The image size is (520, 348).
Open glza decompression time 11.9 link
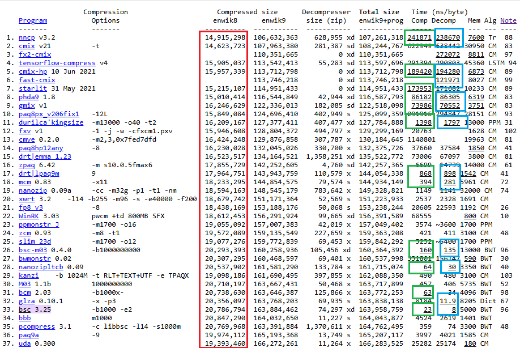click(448, 301)
